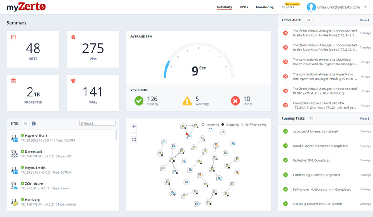Click the Hyper-V Site 1 SCVMM icon
This screenshot has height=217, width=373.
point(14,138)
